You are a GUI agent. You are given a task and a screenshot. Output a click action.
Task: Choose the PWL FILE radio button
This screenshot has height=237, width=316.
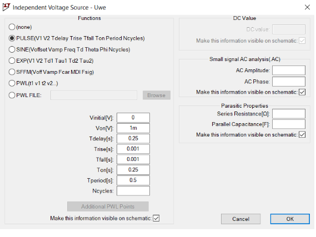coord(12,95)
